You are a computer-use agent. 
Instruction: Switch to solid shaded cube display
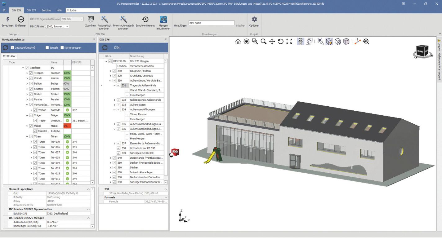coord(346,42)
